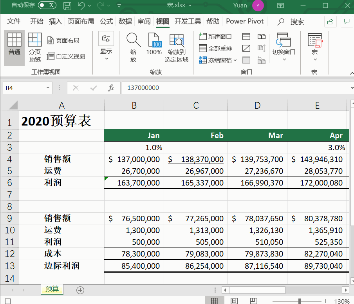This screenshot has width=354, height=304.
Task: Select the 普通 view button
Action: (x=14, y=48)
